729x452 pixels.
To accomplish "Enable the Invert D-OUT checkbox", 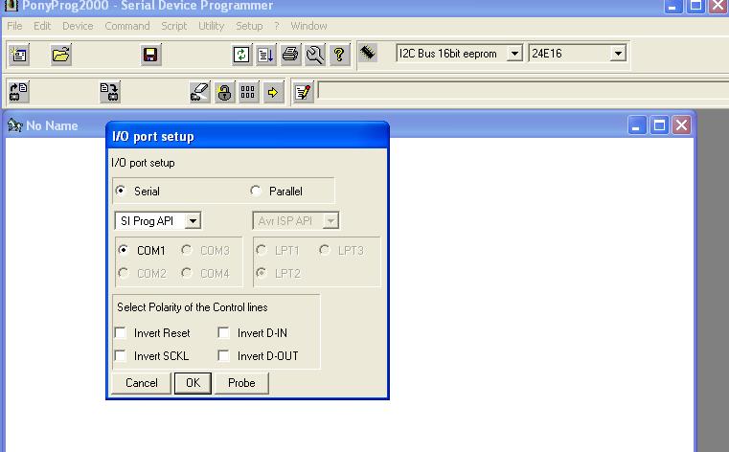I will pyautogui.click(x=223, y=355).
